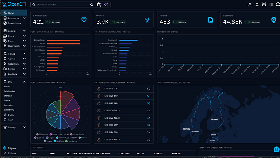The width and height of the screenshot is (280, 158).
Task: Click the bug icon beside CVE-2024-50623
Action: pyautogui.click(x=99, y=111)
